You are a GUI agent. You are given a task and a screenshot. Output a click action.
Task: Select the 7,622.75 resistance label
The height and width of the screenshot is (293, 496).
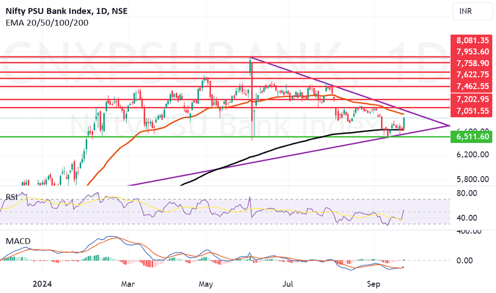pyautogui.click(x=472, y=75)
